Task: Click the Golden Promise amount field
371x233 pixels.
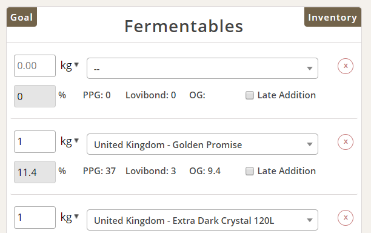Action: [35, 141]
